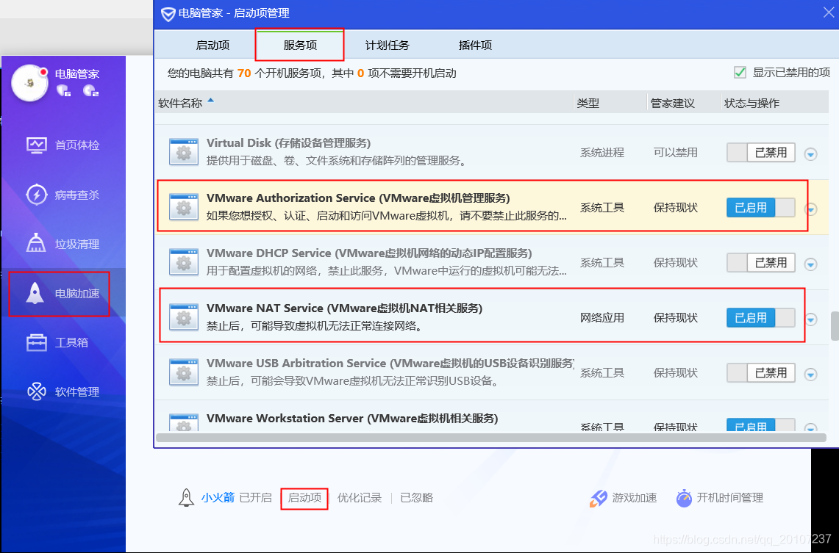Viewport: 839px width, 553px height.
Task: Click the horizontal scrollbar in service list
Action: (490, 438)
